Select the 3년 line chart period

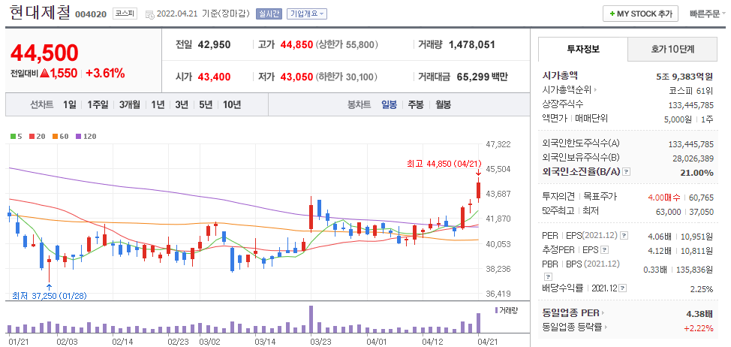pos(182,104)
